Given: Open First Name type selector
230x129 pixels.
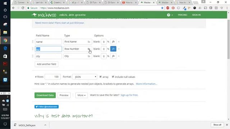Looking at the screenshot, I should [78, 42].
